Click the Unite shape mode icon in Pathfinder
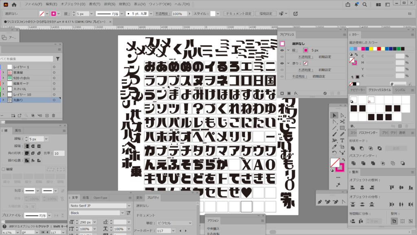This screenshot has height=235, width=417. point(353,149)
